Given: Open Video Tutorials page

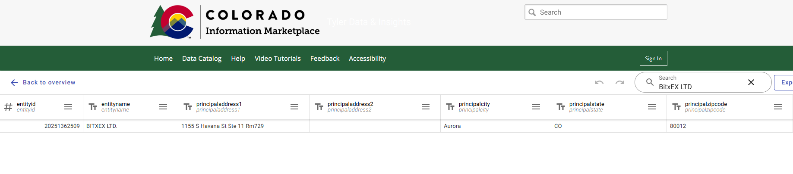Looking at the screenshot, I should [278, 59].
